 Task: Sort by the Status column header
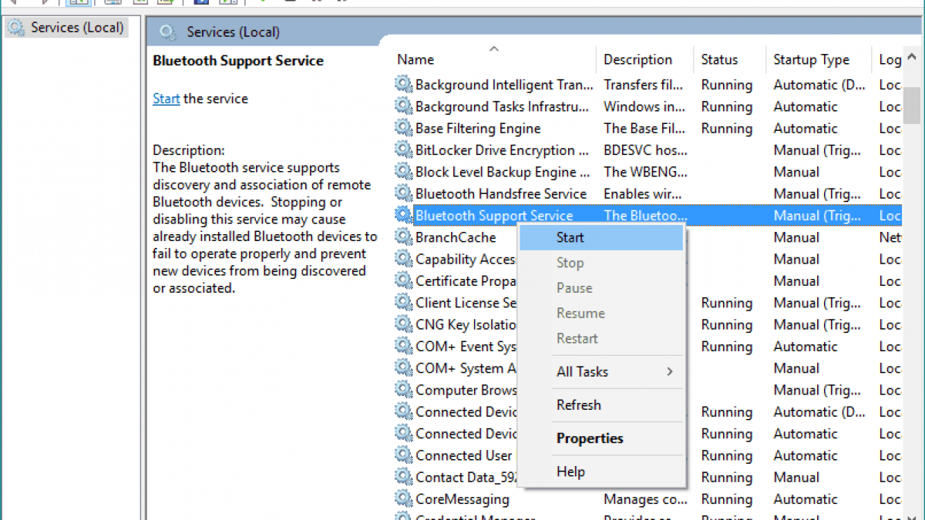[731, 59]
